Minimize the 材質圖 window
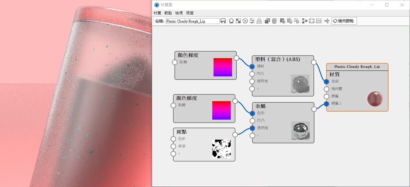410x187 pixels. [372, 5]
